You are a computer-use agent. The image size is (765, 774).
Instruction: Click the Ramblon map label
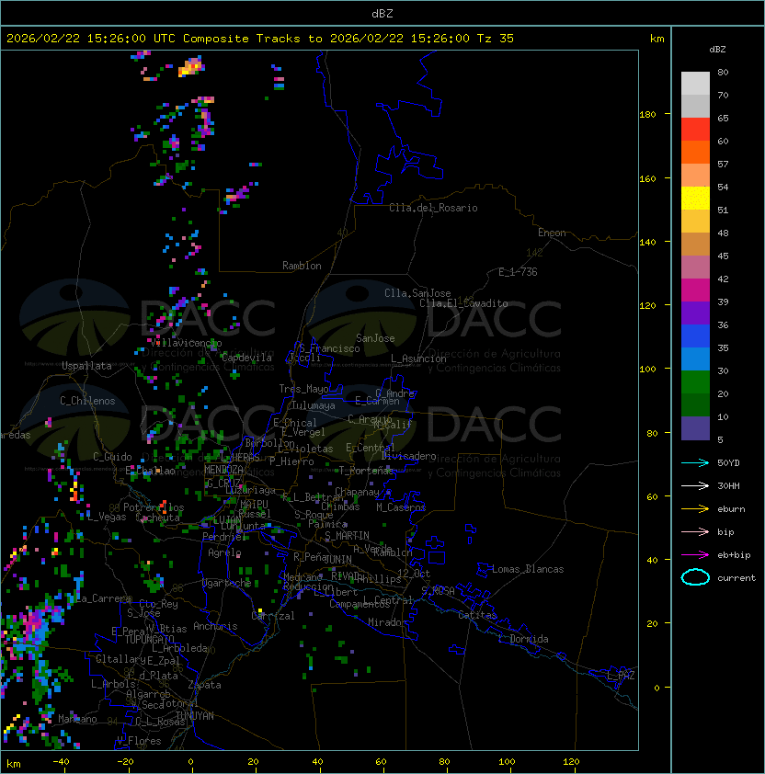click(302, 266)
